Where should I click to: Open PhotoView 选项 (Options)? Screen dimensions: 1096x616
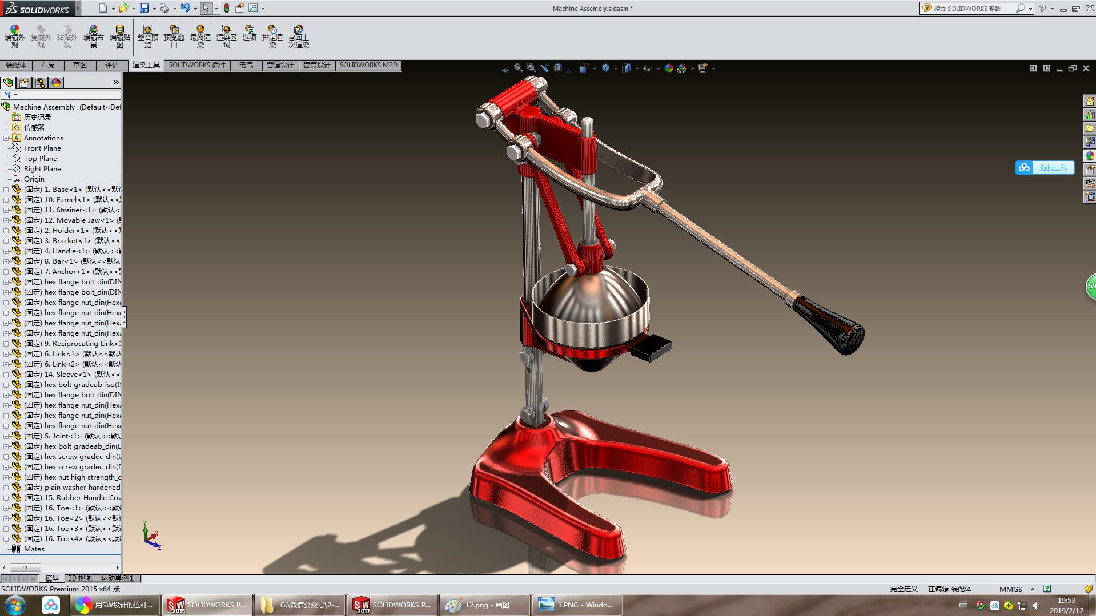point(249,35)
